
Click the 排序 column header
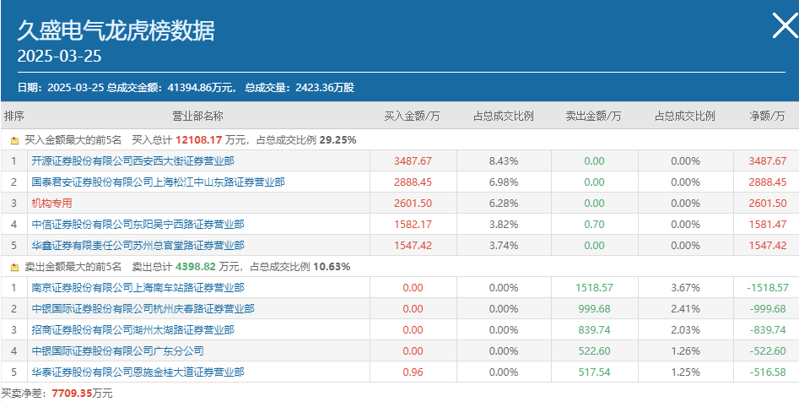pos(13,117)
